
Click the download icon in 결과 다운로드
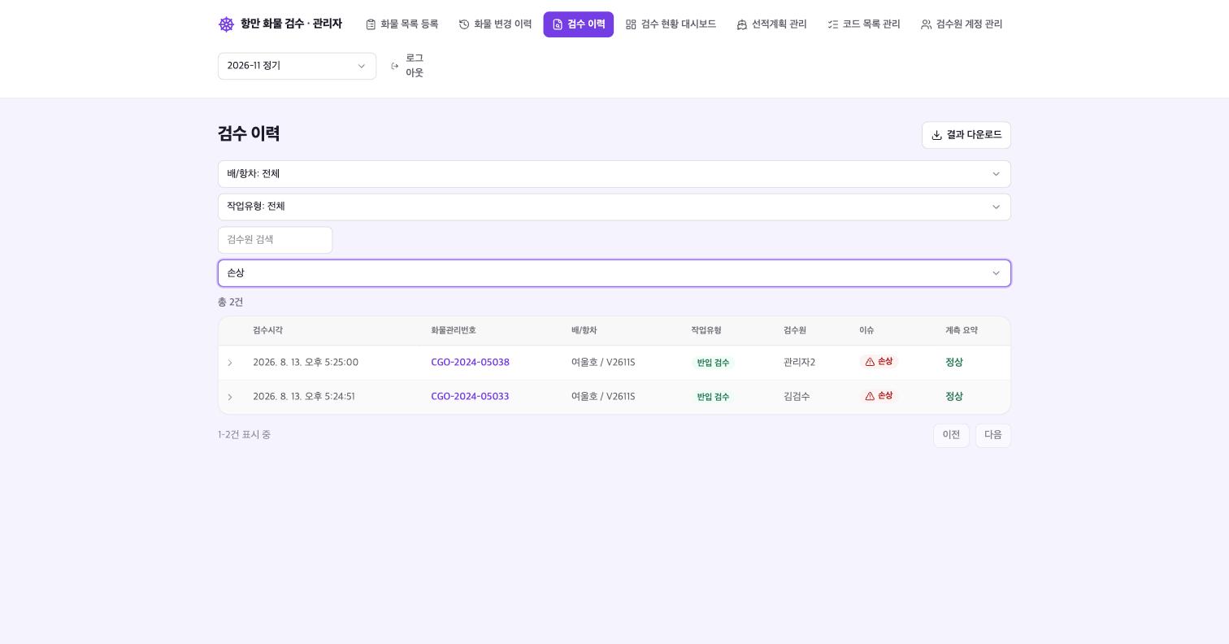[x=936, y=135]
